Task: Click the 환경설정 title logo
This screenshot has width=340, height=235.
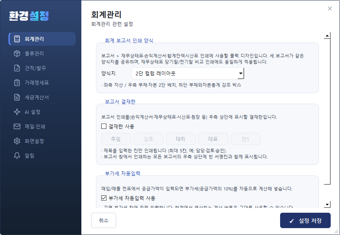Action: pyautogui.click(x=29, y=16)
